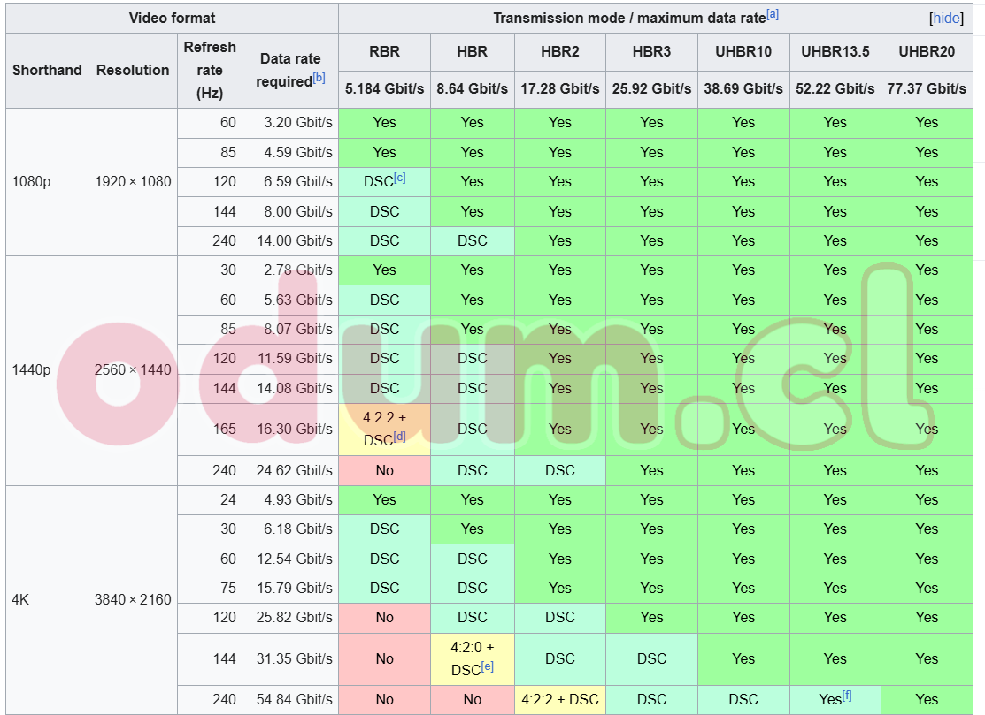The height and width of the screenshot is (715, 985).
Task: Open footnote [f] beside UHBR13.5 Yes cell
Action: pyautogui.click(x=847, y=695)
